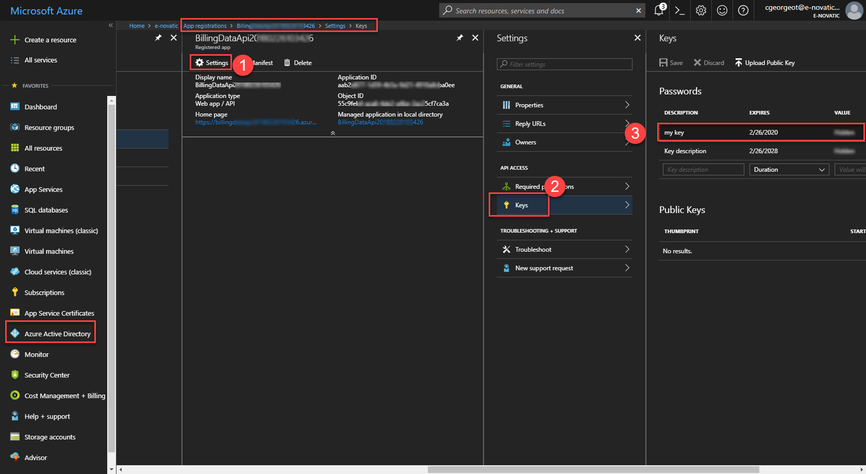The height and width of the screenshot is (474, 866).
Task: Select the 'my key' password row
Action: point(762,133)
